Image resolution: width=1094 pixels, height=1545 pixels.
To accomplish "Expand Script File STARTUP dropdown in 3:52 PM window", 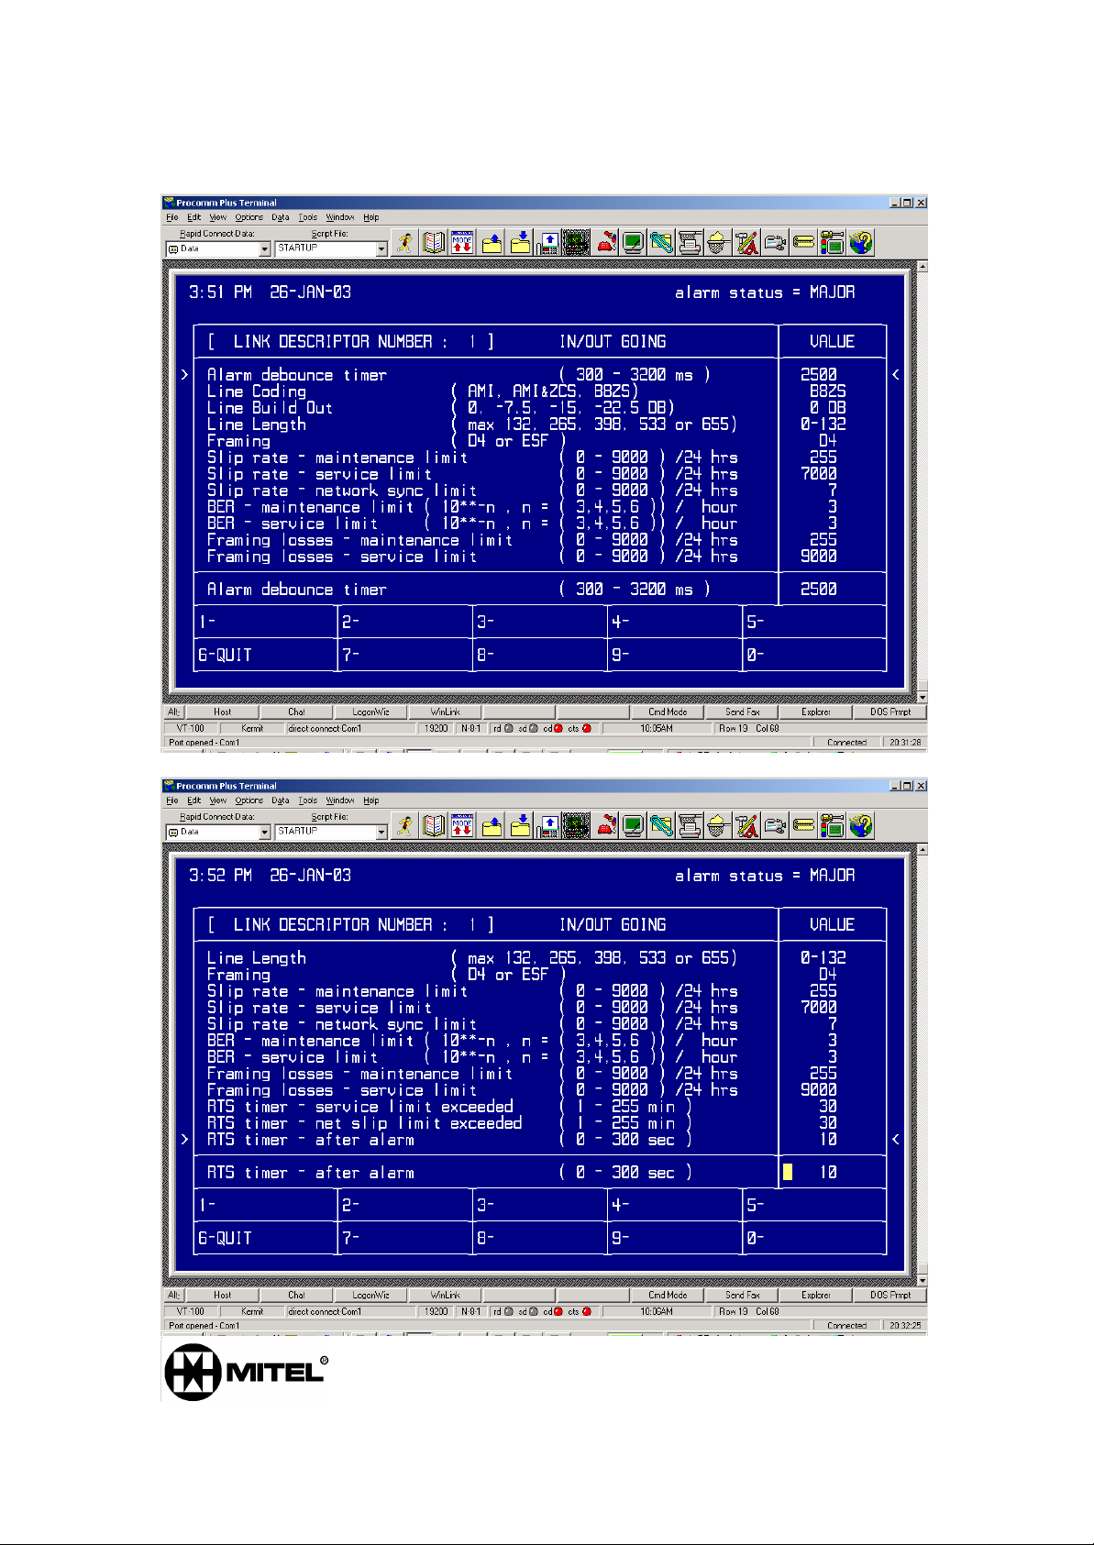I will click(x=381, y=833).
